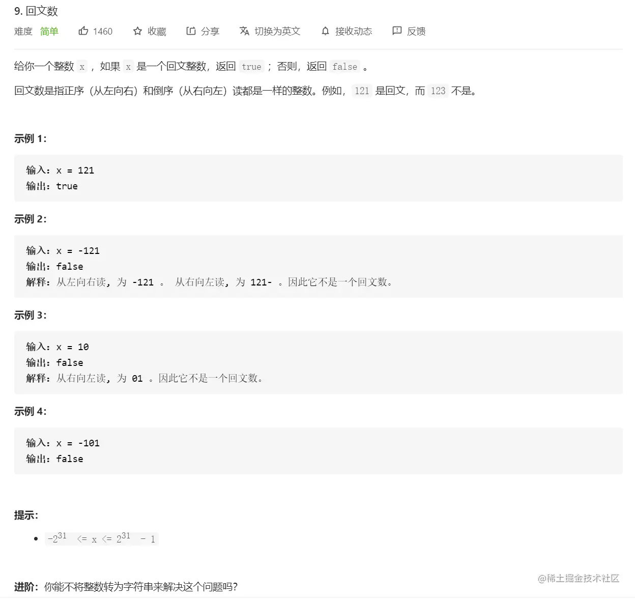The height and width of the screenshot is (599, 635).
Task: Click the inline code 121 example
Action: [x=362, y=91]
